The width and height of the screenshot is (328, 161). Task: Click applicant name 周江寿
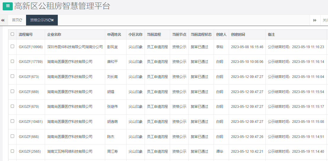[113, 152]
